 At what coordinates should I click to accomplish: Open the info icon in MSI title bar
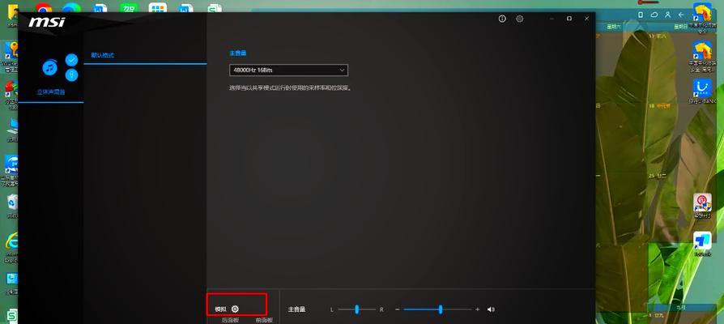502,19
